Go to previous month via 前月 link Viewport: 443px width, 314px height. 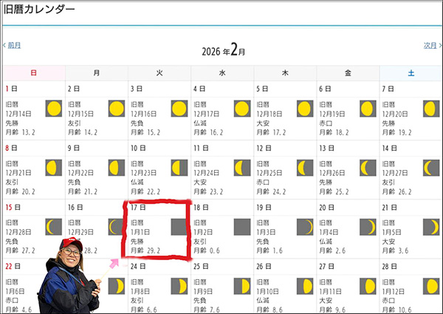13,45
